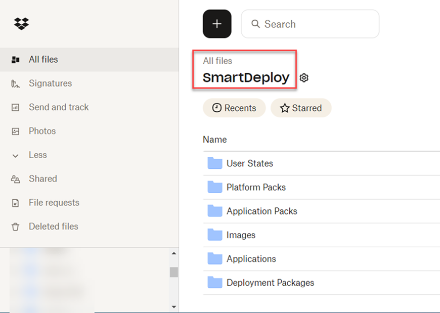Sort by the Name column header
Image resolution: width=440 pixels, height=313 pixels.
tap(214, 140)
